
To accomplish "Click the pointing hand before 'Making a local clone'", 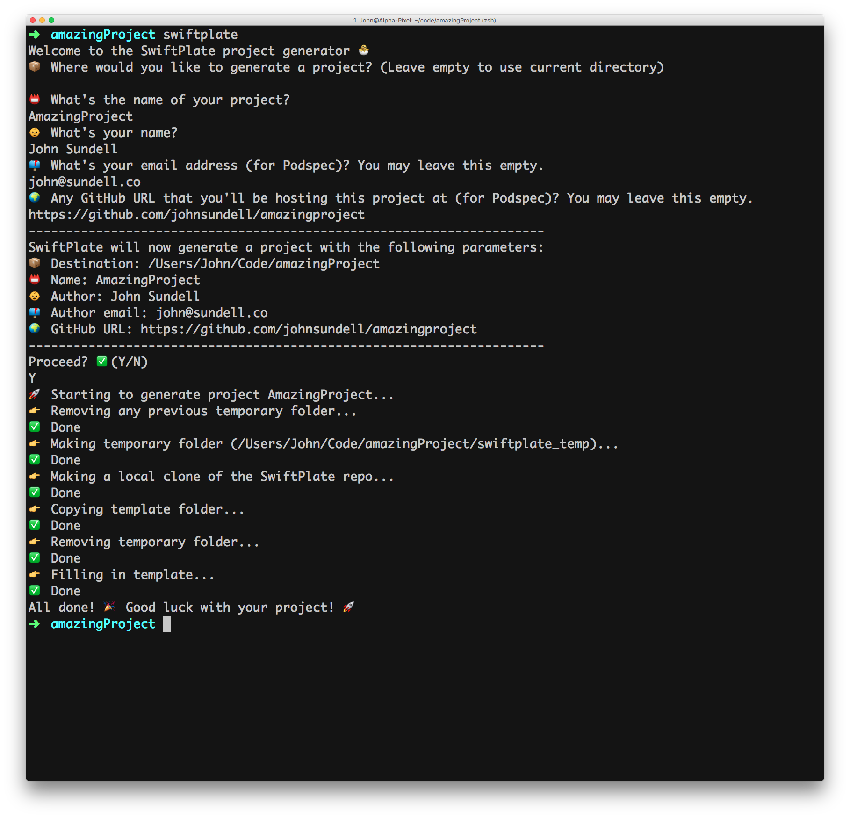I will pos(35,476).
